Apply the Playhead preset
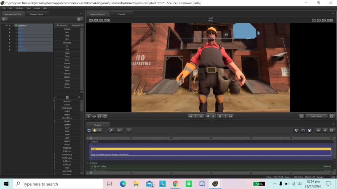 (67, 43)
